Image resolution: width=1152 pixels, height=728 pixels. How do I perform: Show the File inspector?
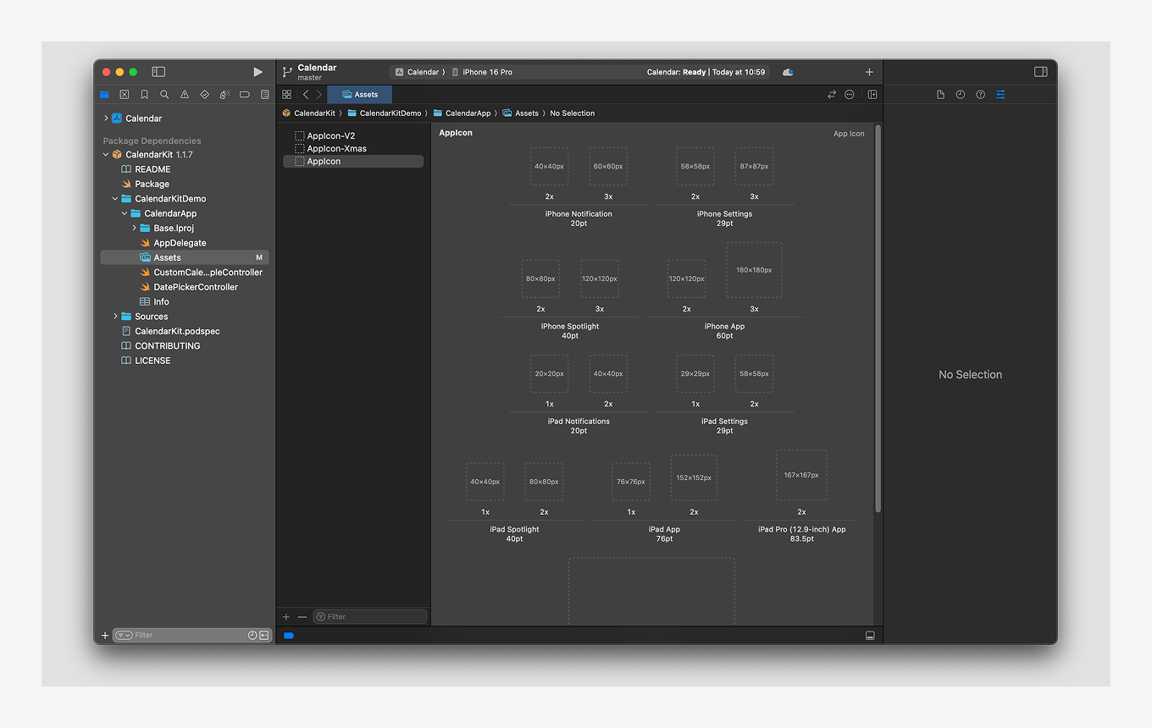coord(940,95)
